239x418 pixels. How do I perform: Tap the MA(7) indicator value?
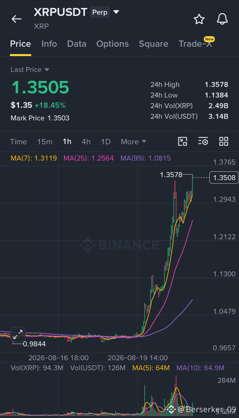(34, 158)
